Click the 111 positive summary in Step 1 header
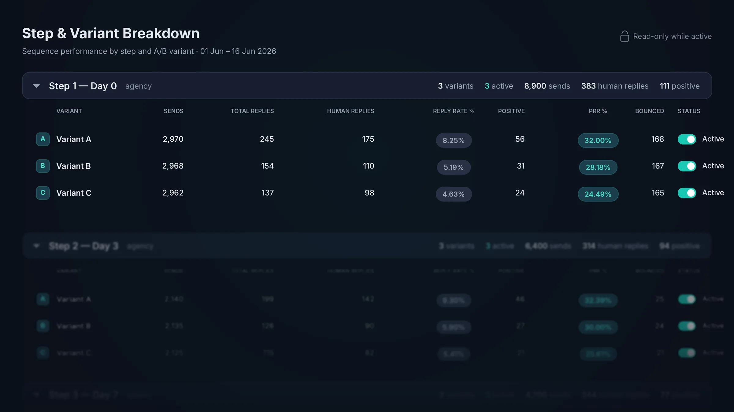This screenshot has width=734, height=412. pyautogui.click(x=680, y=86)
